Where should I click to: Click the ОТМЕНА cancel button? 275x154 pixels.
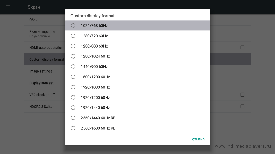click(198, 139)
